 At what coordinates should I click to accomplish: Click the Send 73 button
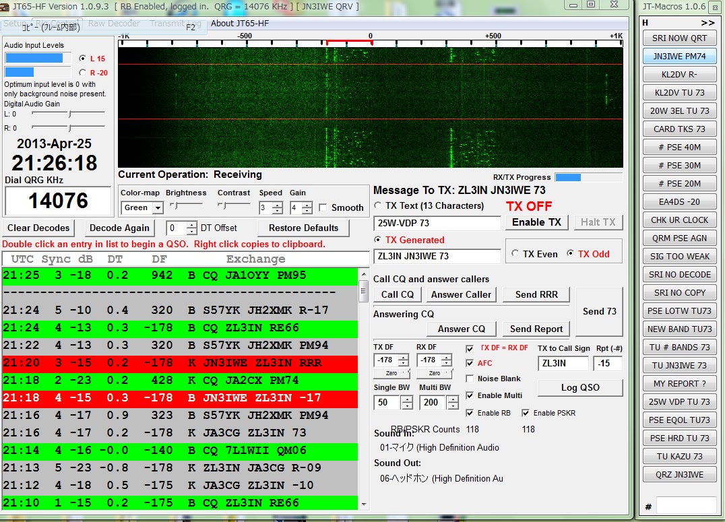click(599, 312)
